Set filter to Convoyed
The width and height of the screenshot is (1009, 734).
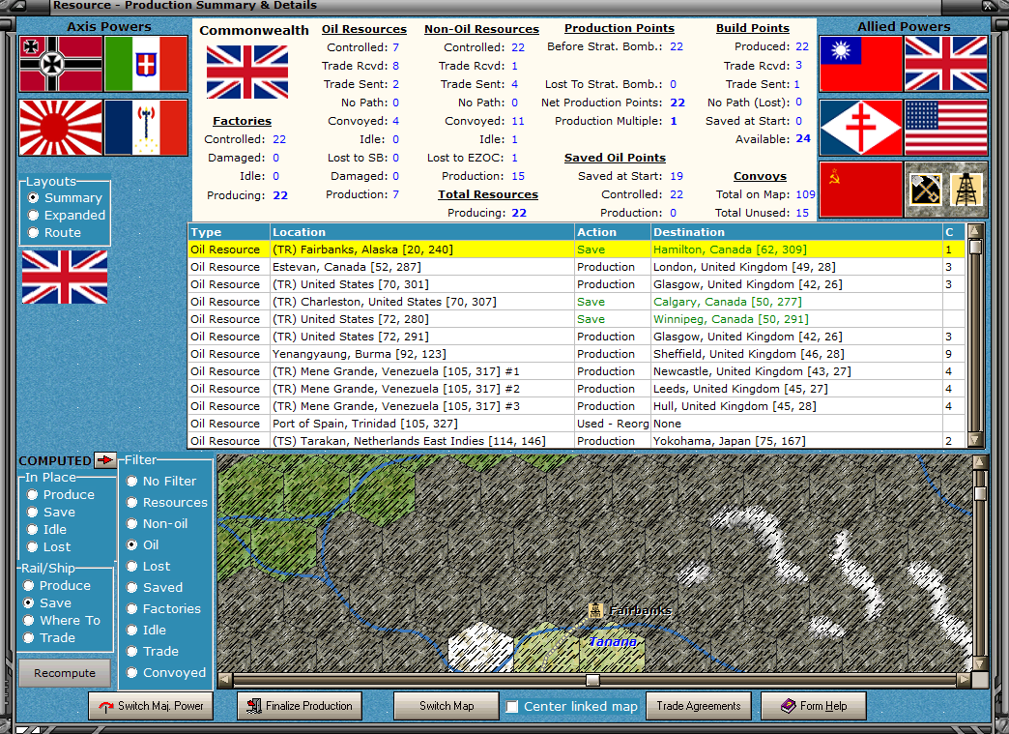coord(166,672)
